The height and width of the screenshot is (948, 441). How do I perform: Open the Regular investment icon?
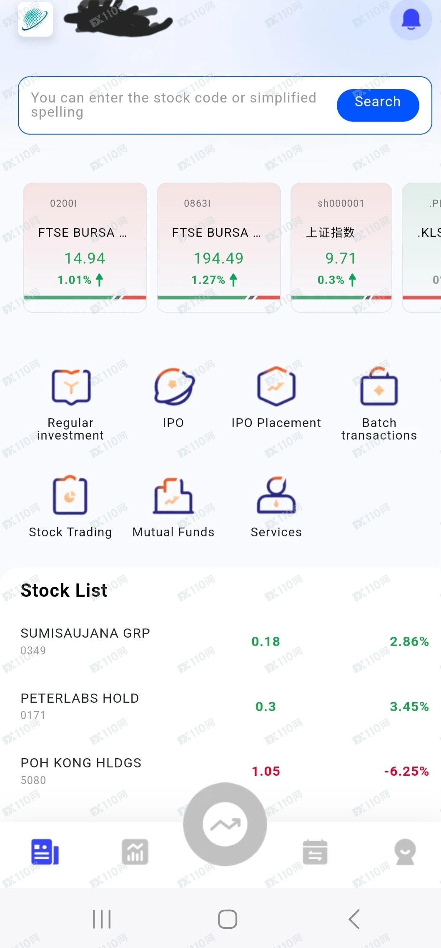click(x=71, y=387)
